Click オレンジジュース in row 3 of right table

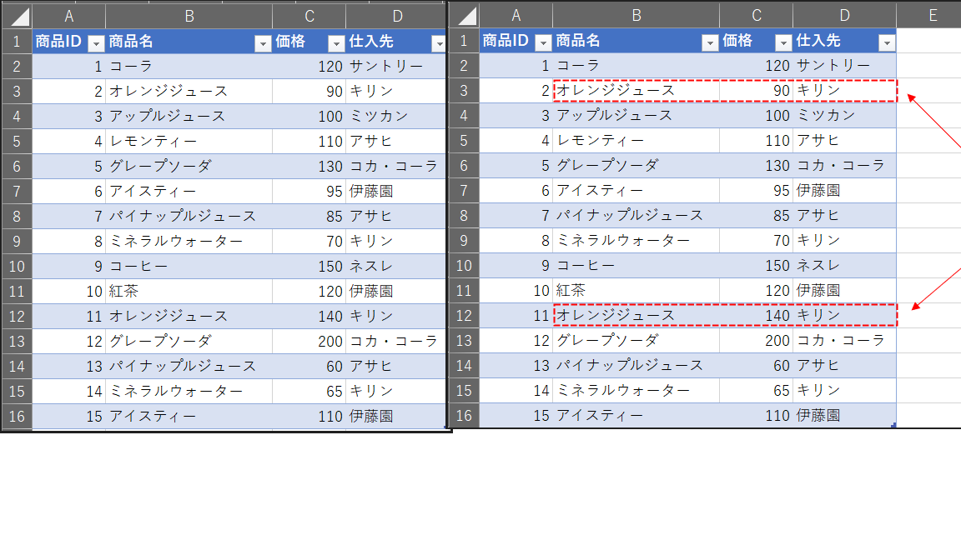click(x=636, y=91)
